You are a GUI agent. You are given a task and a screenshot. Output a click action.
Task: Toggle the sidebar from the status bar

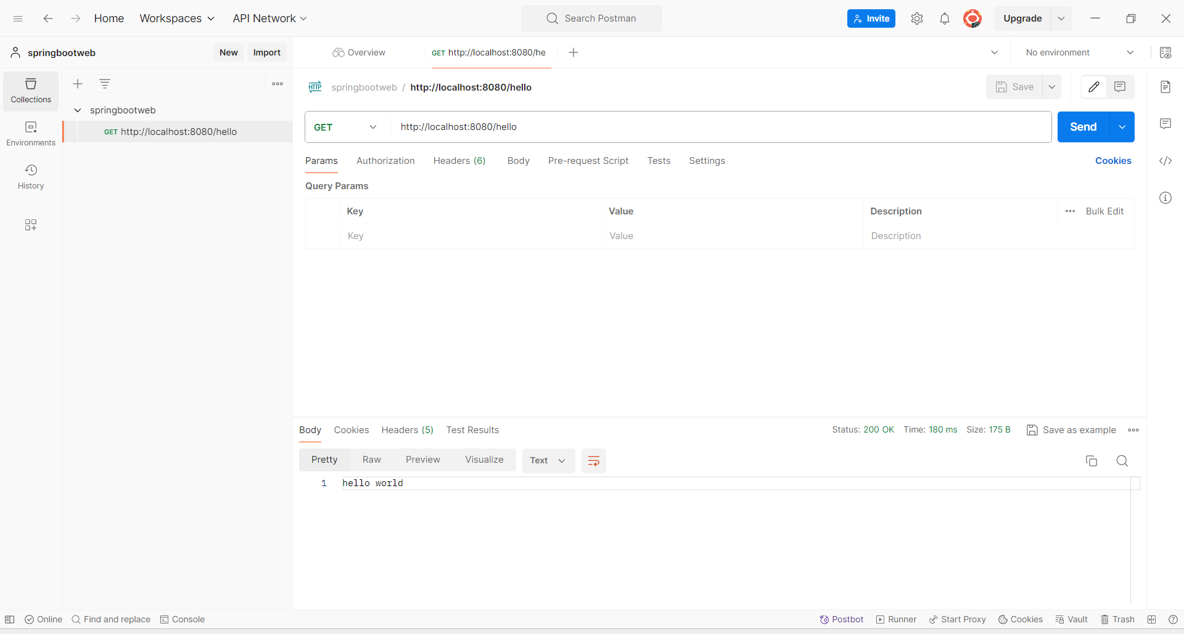[x=10, y=619]
